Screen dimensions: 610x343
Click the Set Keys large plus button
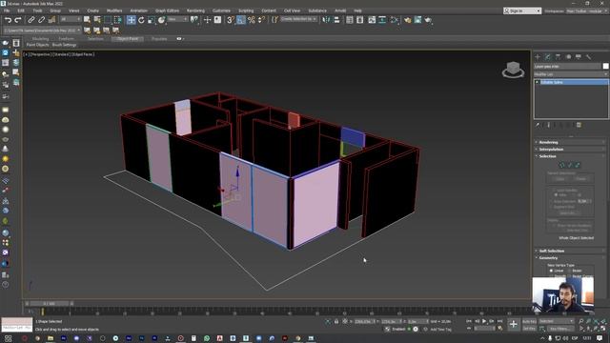[513, 324]
